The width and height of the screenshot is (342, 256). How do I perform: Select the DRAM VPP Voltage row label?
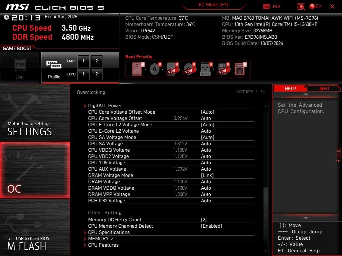tap(109, 194)
